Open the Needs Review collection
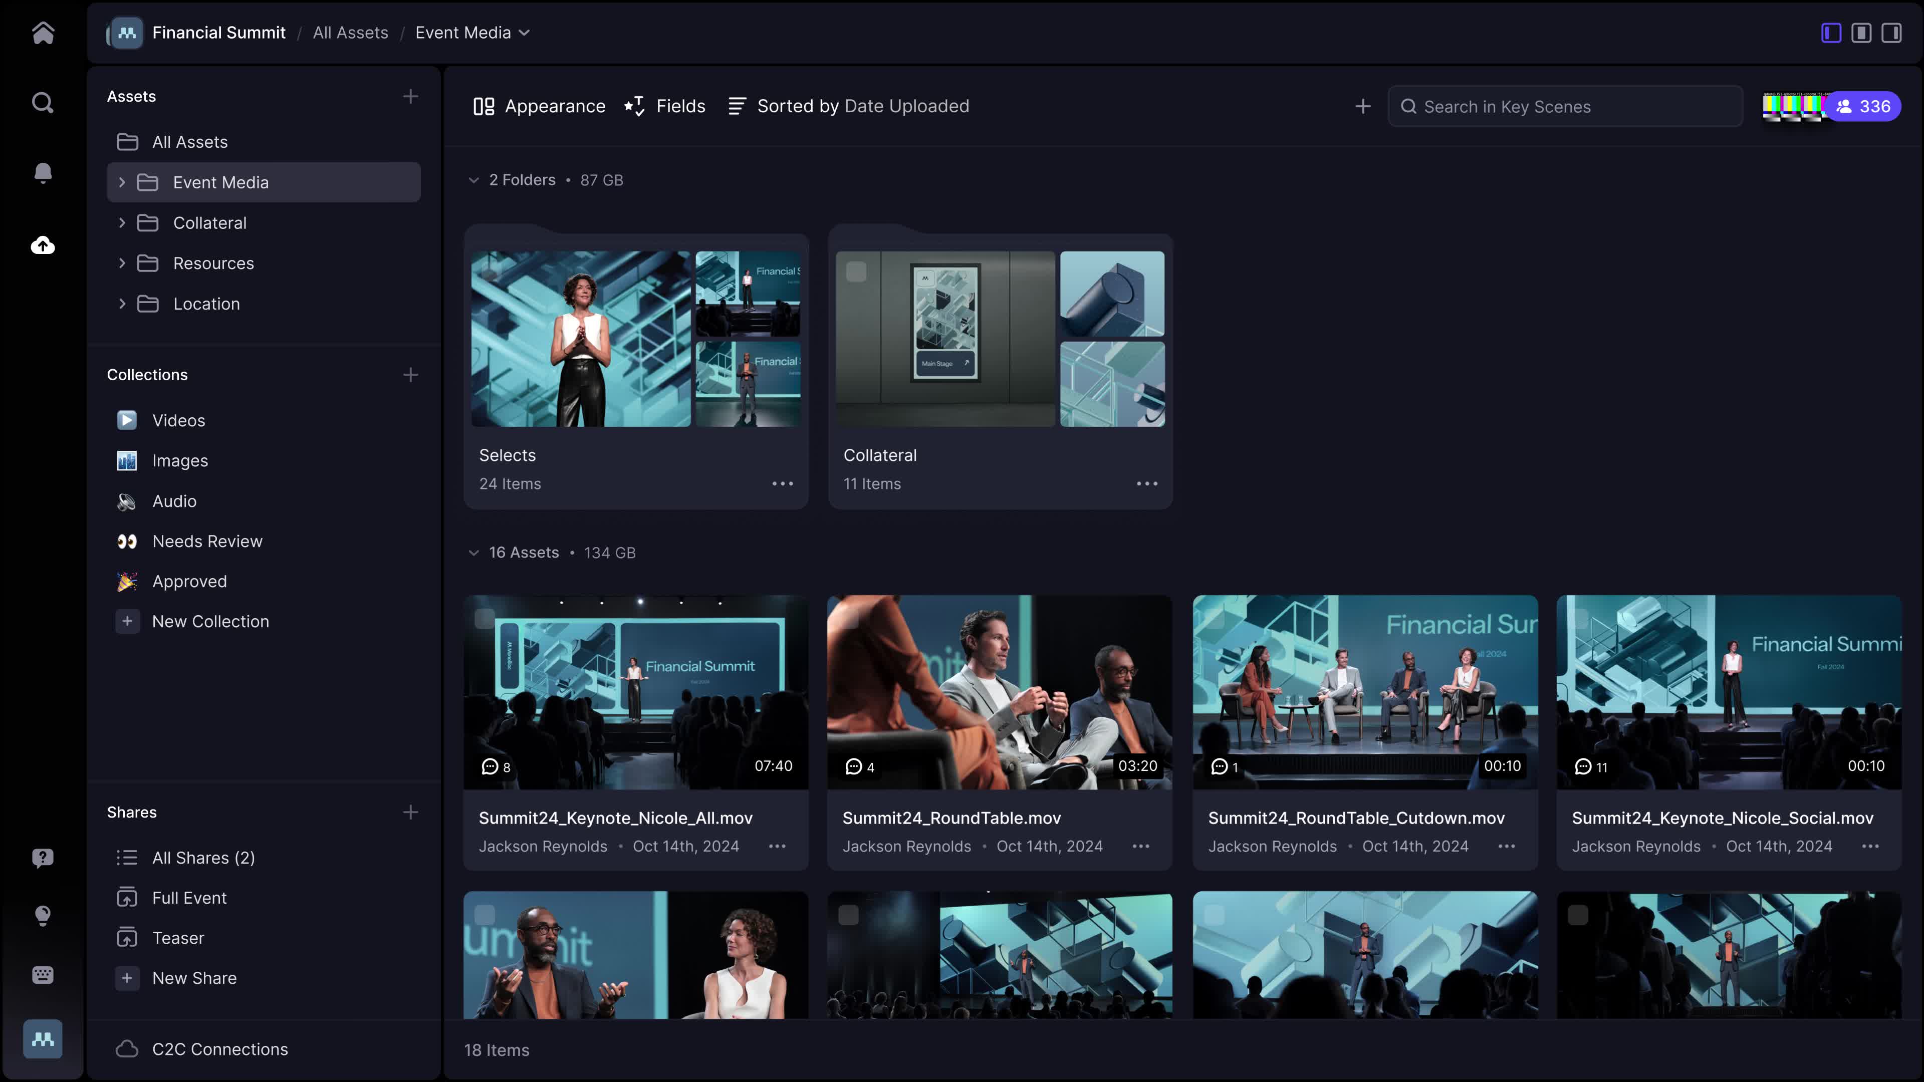This screenshot has width=1924, height=1082. click(x=207, y=542)
